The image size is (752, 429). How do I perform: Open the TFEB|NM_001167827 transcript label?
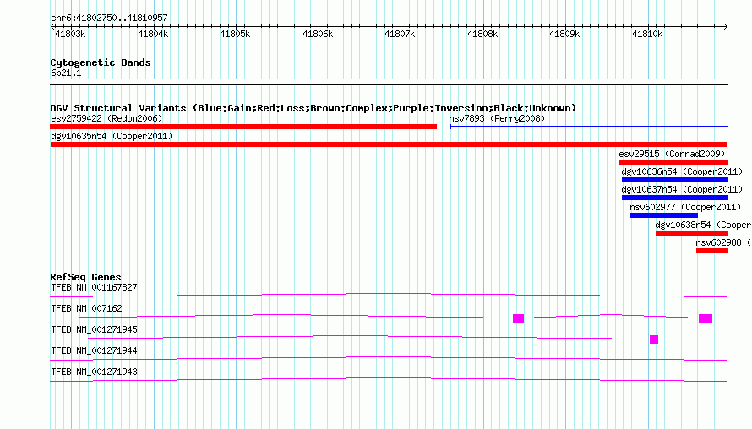94,288
